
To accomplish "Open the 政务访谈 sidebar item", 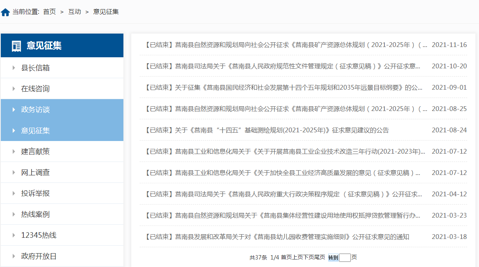I will pos(62,110).
